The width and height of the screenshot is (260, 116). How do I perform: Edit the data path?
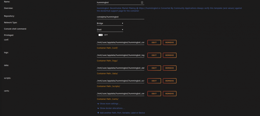(x=154, y=68)
